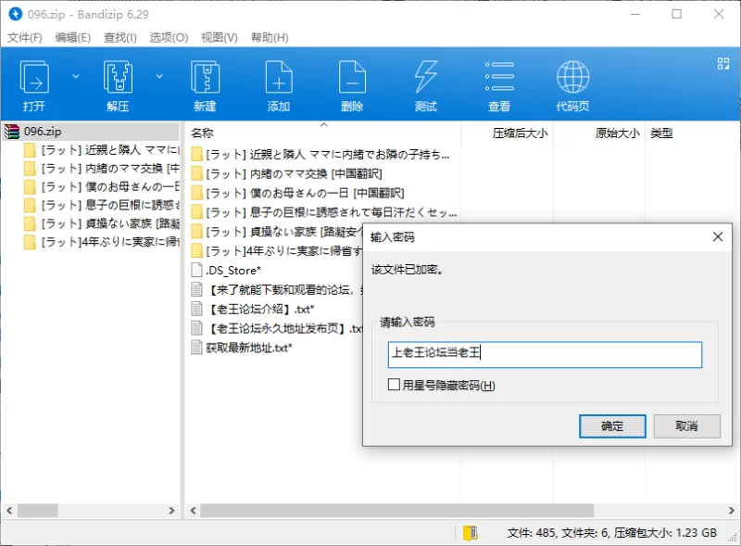Image resolution: width=741 pixels, height=546 pixels.
Task: Expand the dropdown arrow beside 解压
Action: 159,76
